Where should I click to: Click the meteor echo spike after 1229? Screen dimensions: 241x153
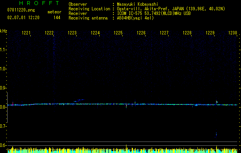pyautogui.click(x=217, y=102)
